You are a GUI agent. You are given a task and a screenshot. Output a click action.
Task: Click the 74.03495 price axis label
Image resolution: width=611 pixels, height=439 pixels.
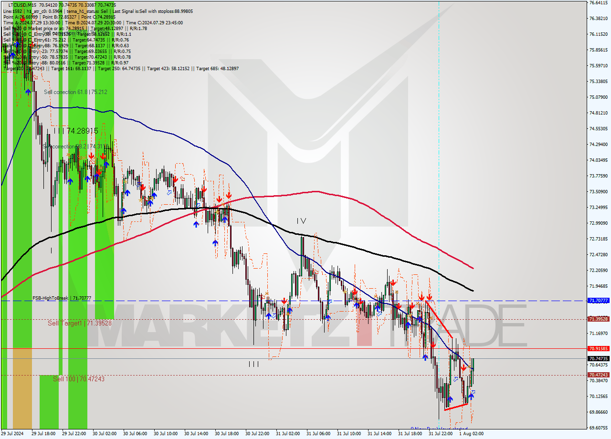pos(599,160)
